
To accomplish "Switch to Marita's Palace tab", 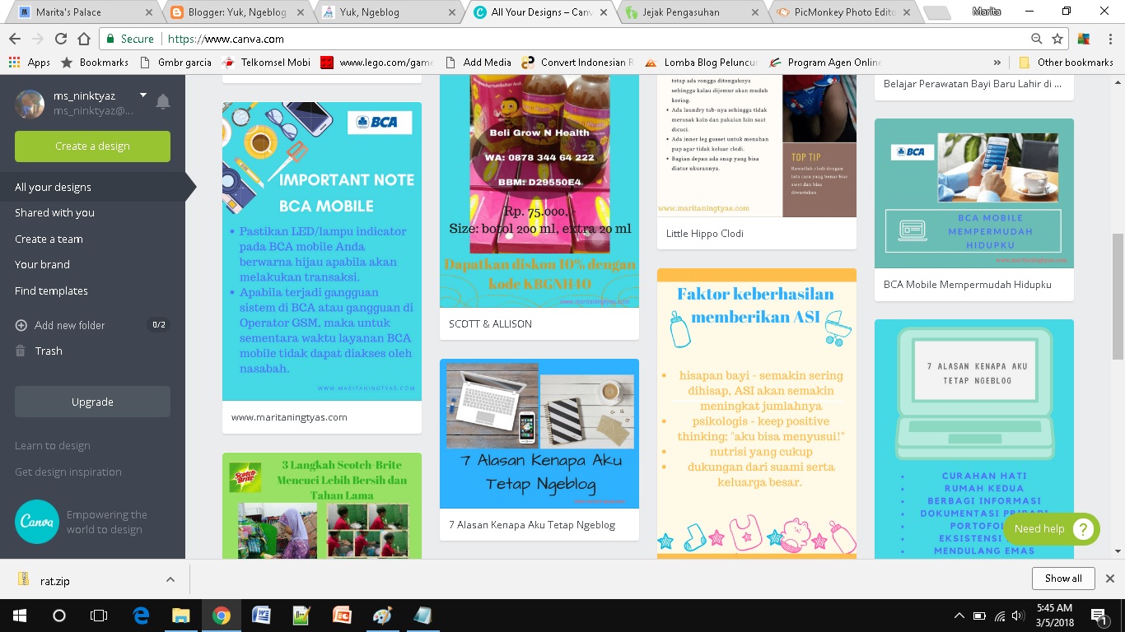I will tap(86, 12).
